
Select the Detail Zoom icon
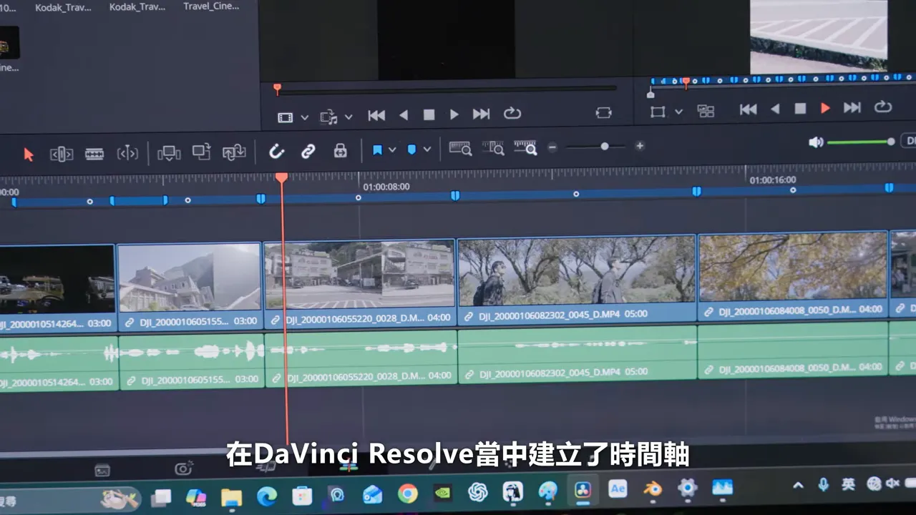pos(493,148)
